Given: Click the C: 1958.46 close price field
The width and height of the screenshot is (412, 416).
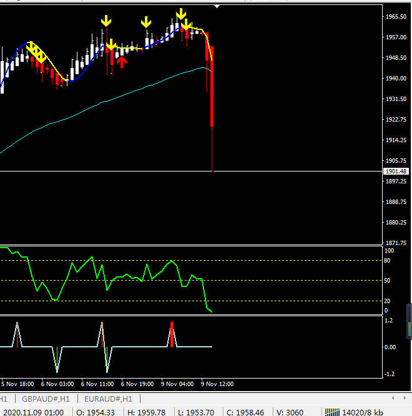Looking at the screenshot, I should tap(245, 412).
